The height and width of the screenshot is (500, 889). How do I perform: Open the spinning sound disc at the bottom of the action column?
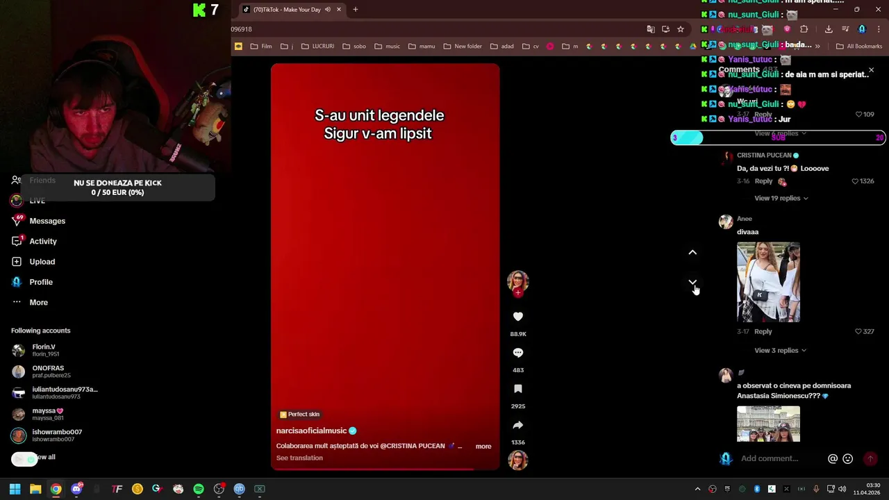[517, 460]
